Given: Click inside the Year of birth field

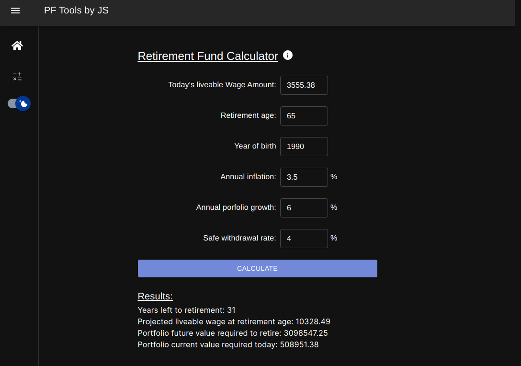Looking at the screenshot, I should coord(304,147).
